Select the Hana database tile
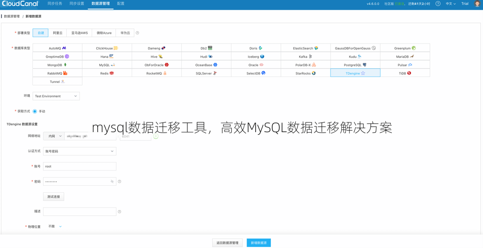 [x=107, y=56]
